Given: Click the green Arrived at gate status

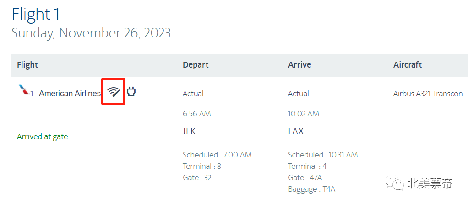Looking at the screenshot, I should [42, 136].
